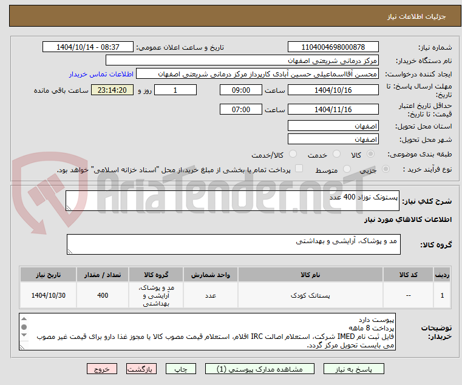Viewport: 462px width, 385px height.
Task: Click the validity time field 07:00
Action: (241, 109)
